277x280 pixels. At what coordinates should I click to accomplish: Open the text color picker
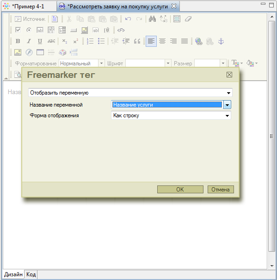point(237,63)
